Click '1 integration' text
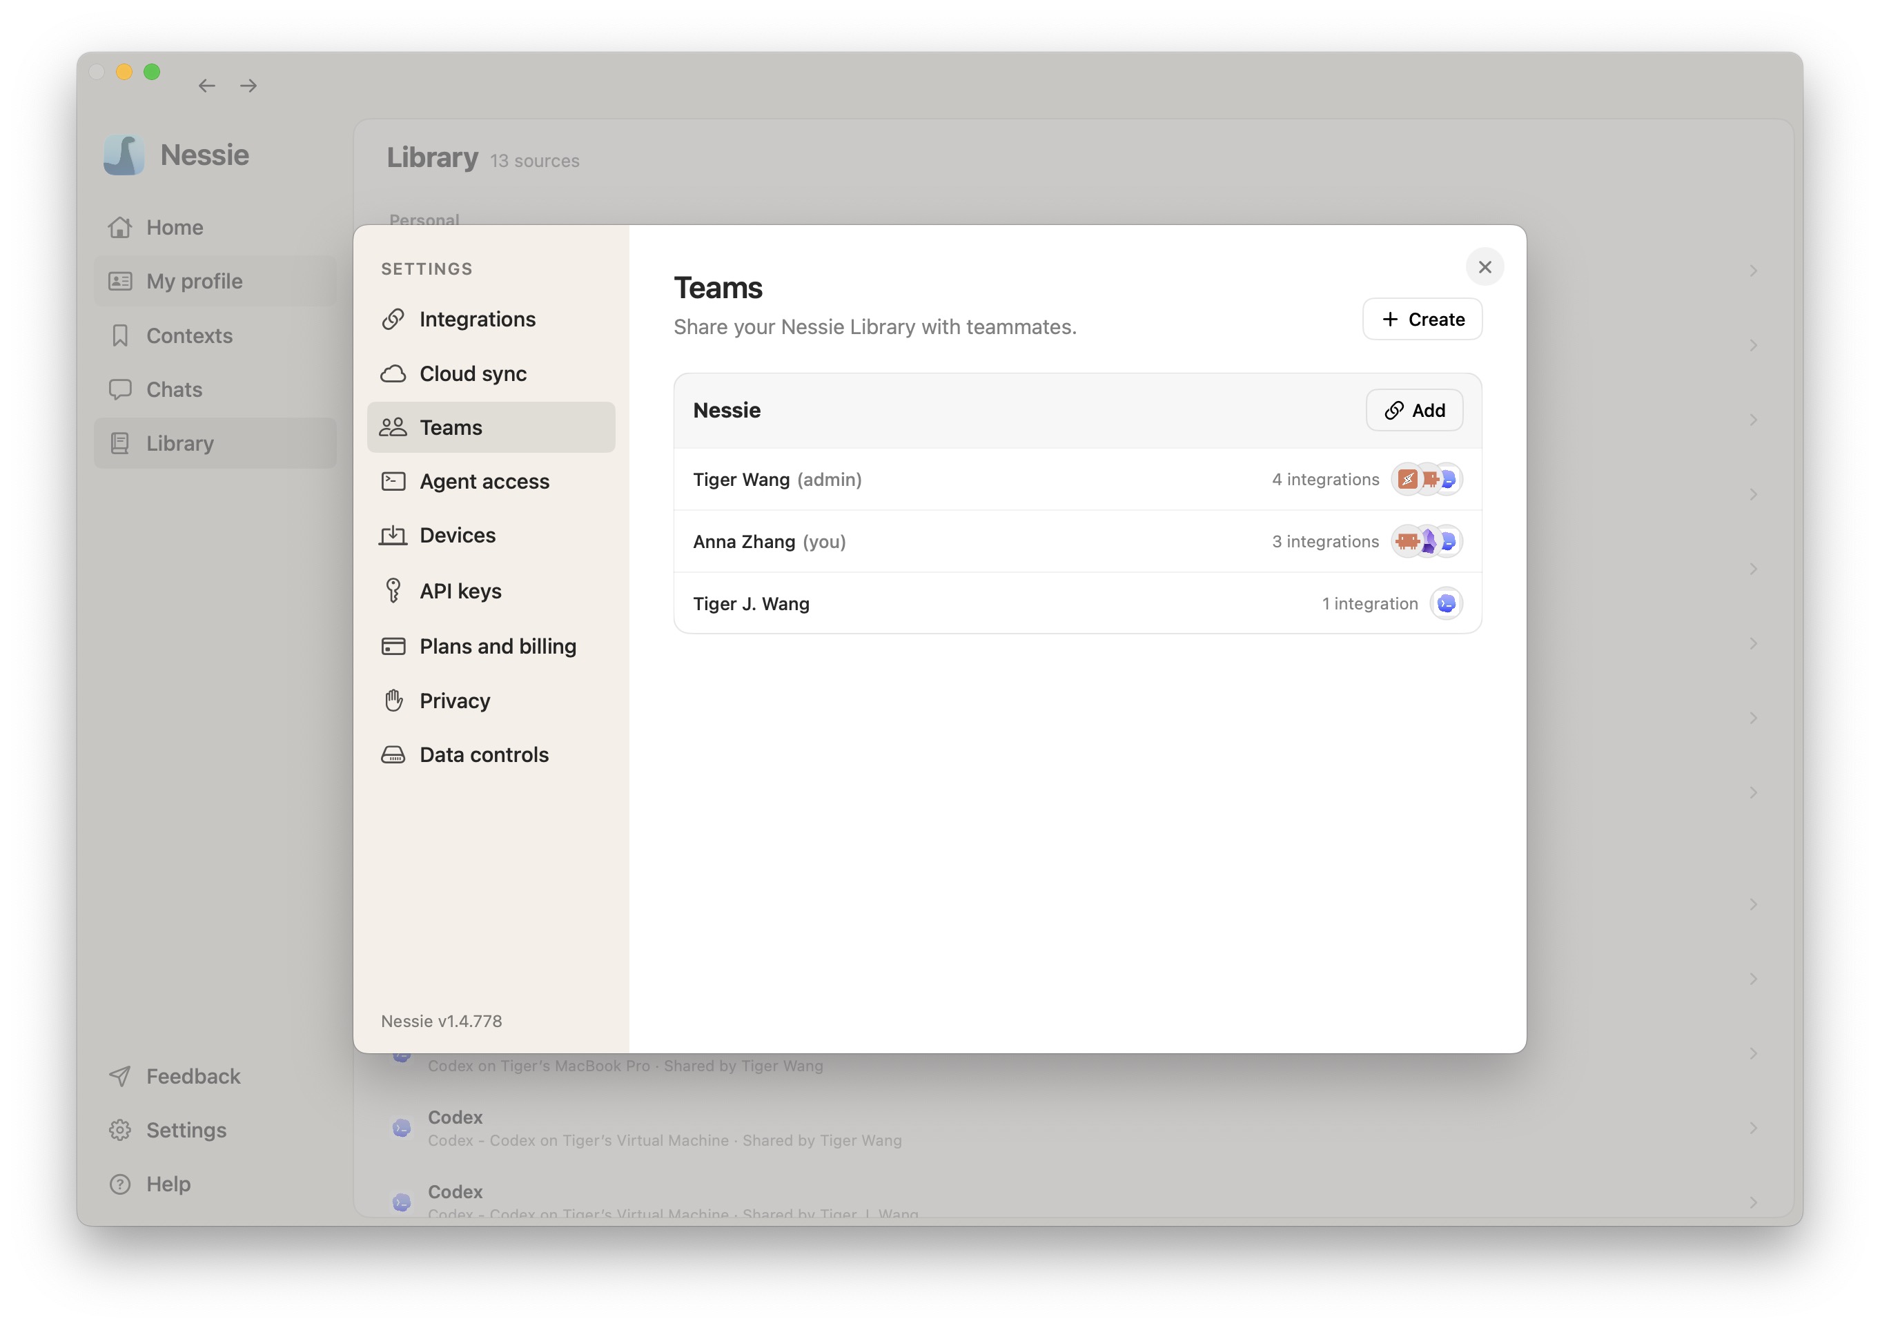Image resolution: width=1880 pixels, height=1328 pixels. 1369,603
